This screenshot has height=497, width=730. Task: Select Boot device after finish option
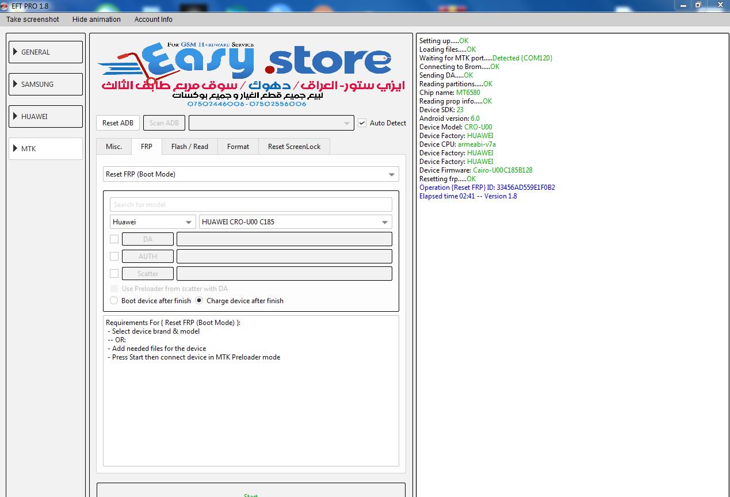point(114,300)
